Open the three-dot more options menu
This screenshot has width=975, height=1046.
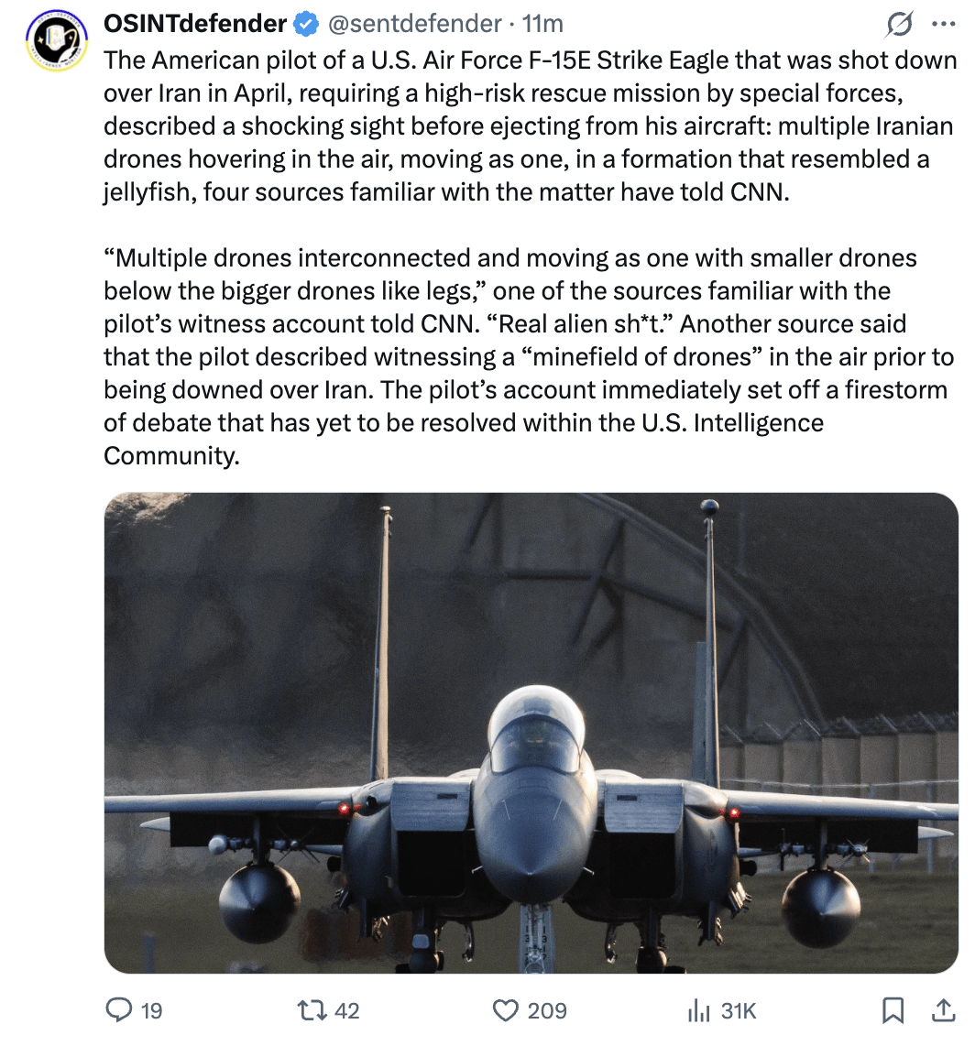[x=944, y=24]
